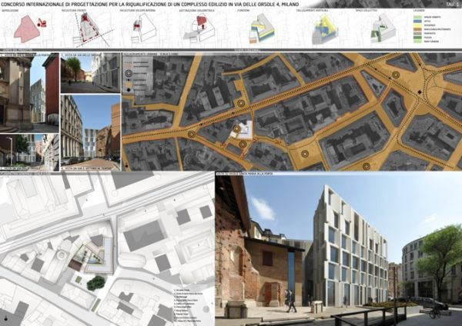Click the Spazi Collettivi green diagram
462x326 pixels.
point(379,32)
